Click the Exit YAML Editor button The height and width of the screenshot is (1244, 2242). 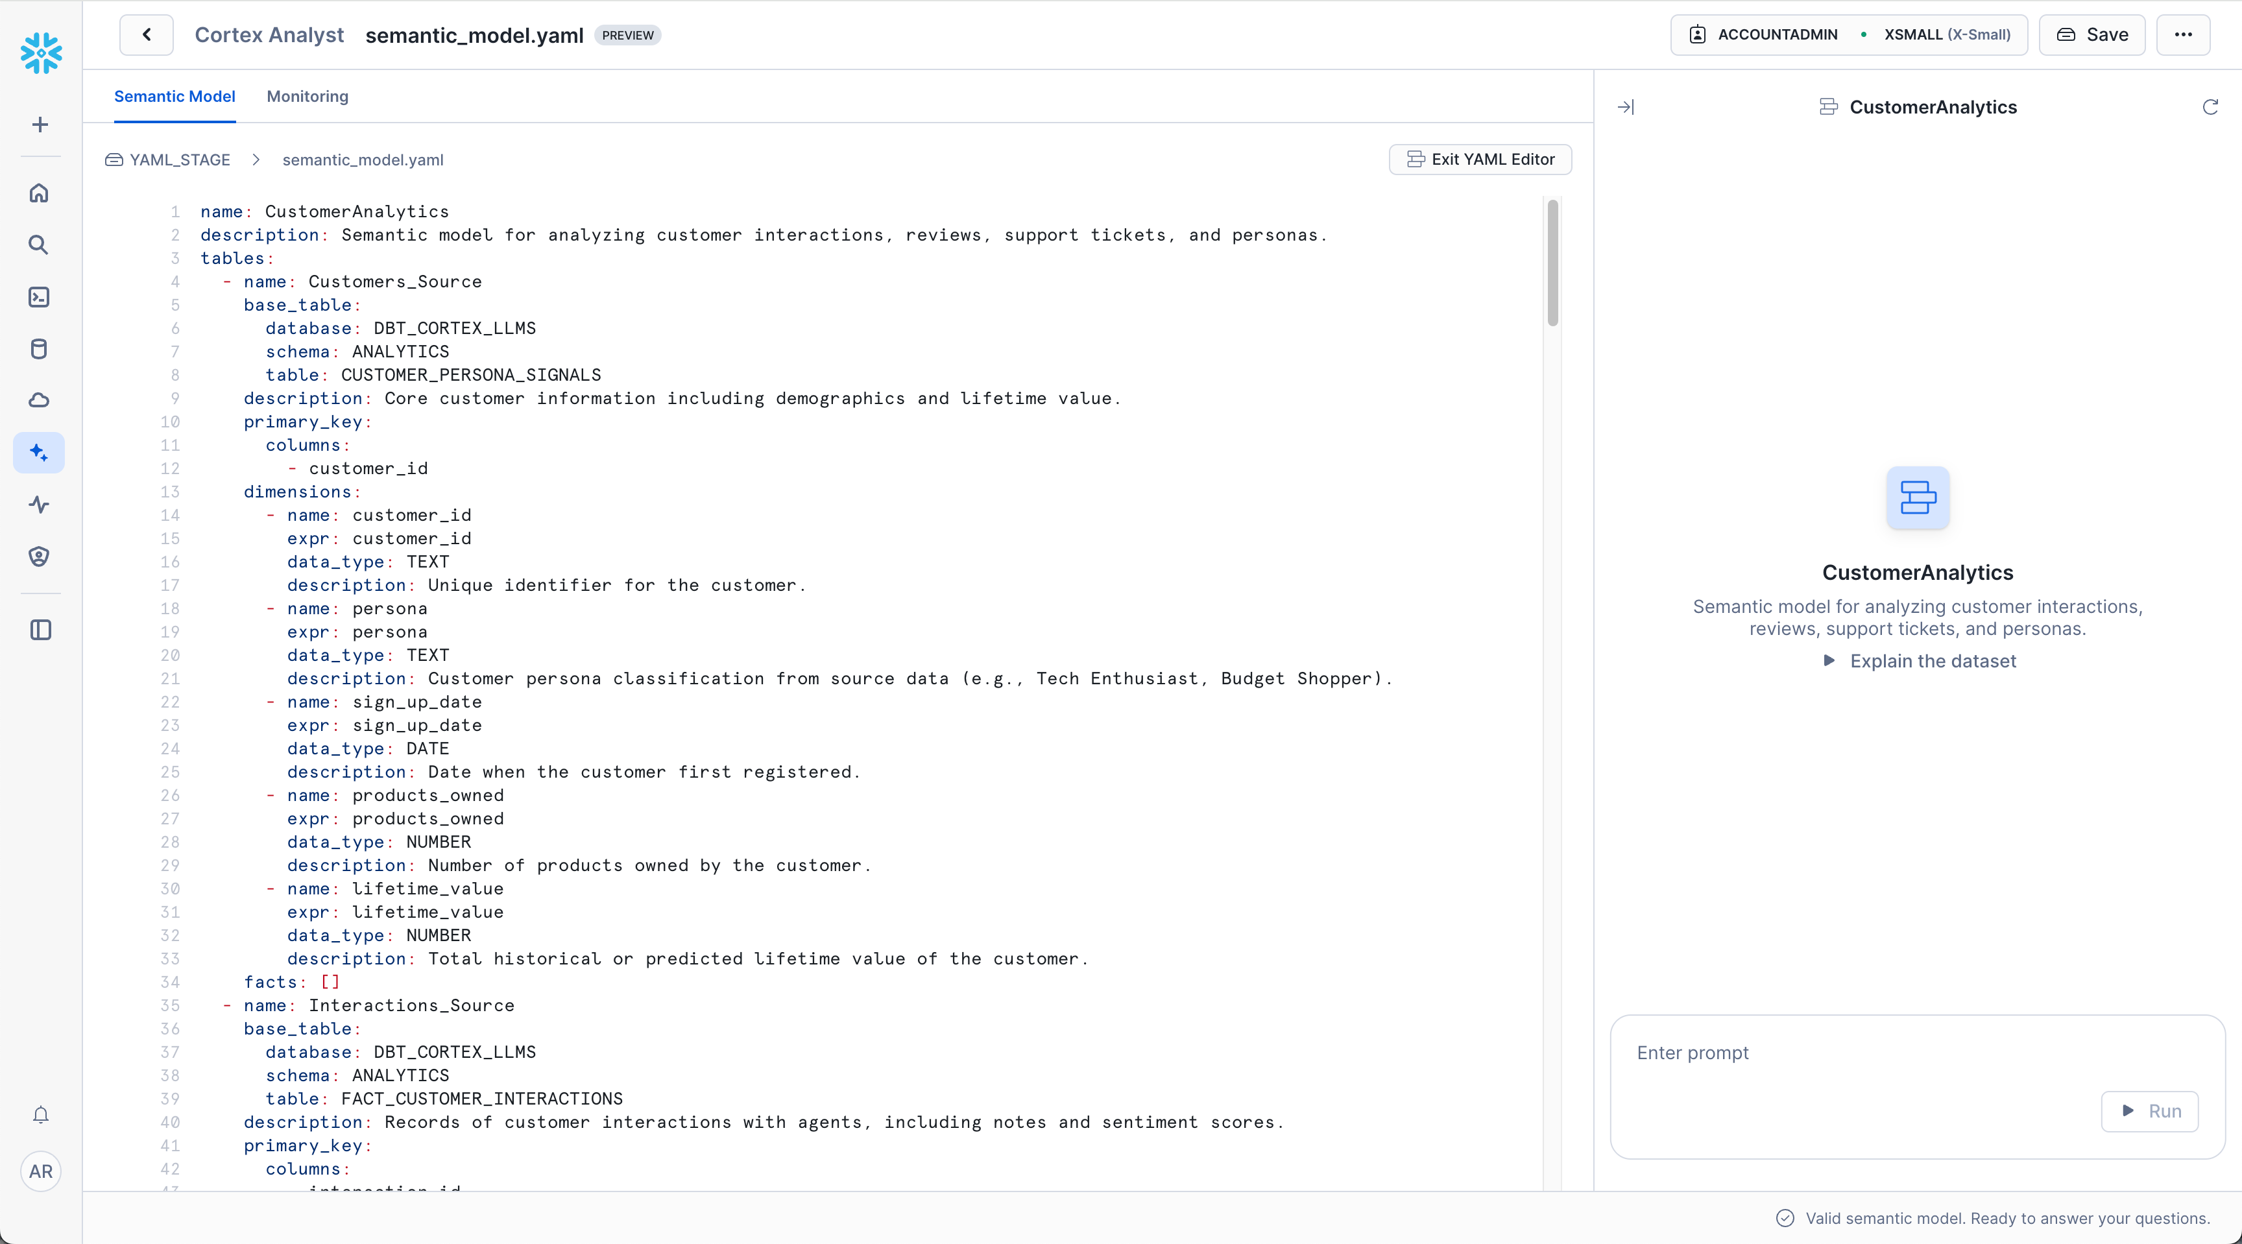pyautogui.click(x=1480, y=159)
